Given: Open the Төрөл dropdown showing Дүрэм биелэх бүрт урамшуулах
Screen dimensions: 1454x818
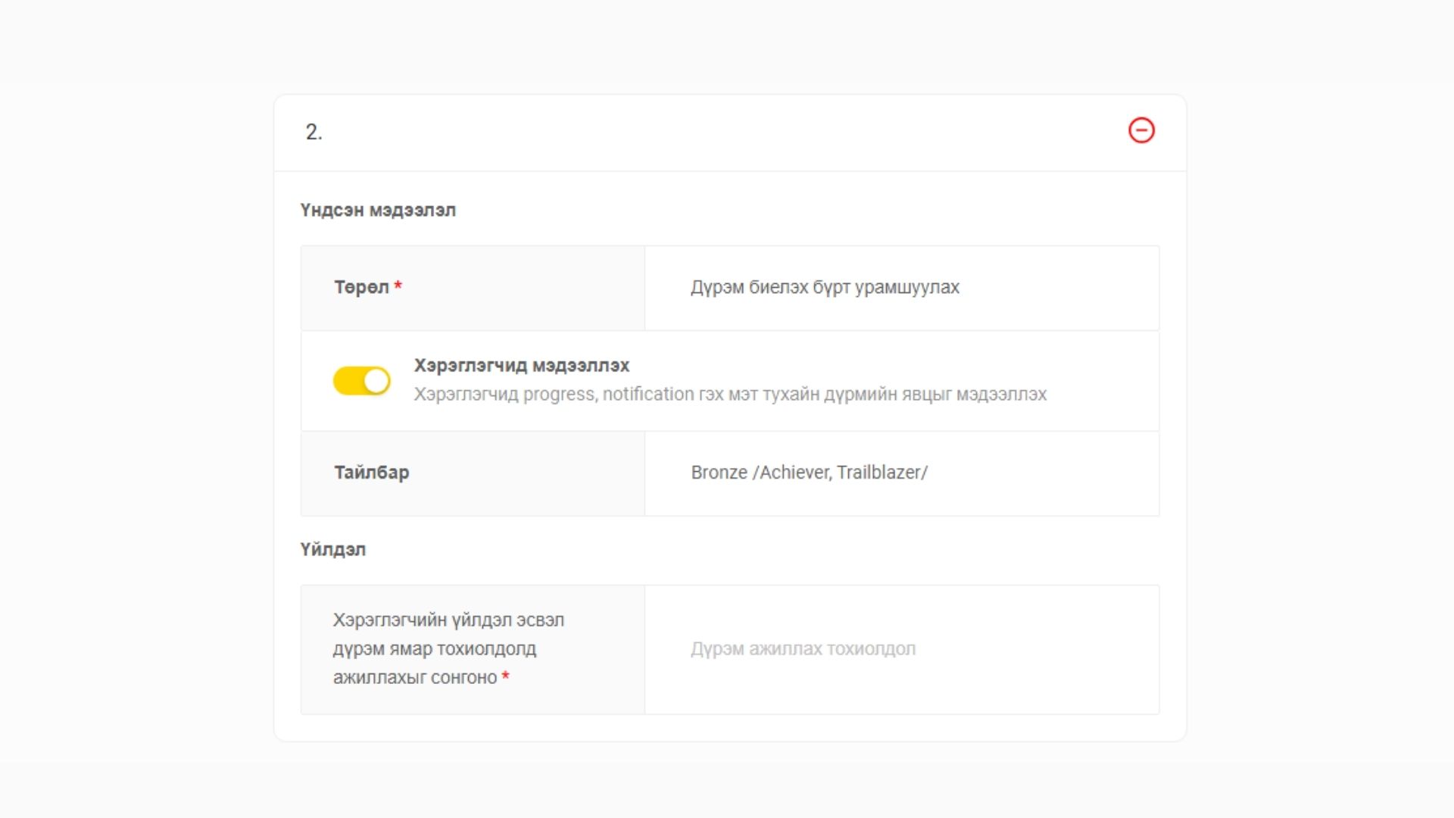Looking at the screenshot, I should point(901,288).
